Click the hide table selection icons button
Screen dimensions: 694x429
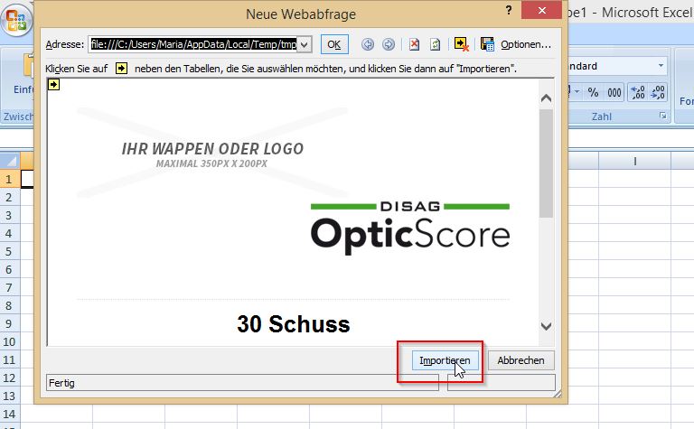pyautogui.click(x=462, y=44)
